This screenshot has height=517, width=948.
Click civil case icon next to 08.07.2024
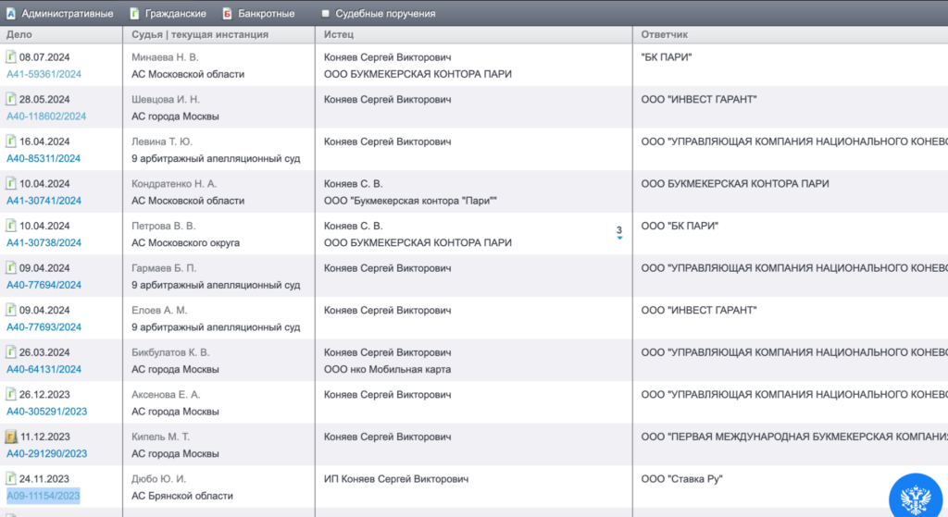click(11, 56)
